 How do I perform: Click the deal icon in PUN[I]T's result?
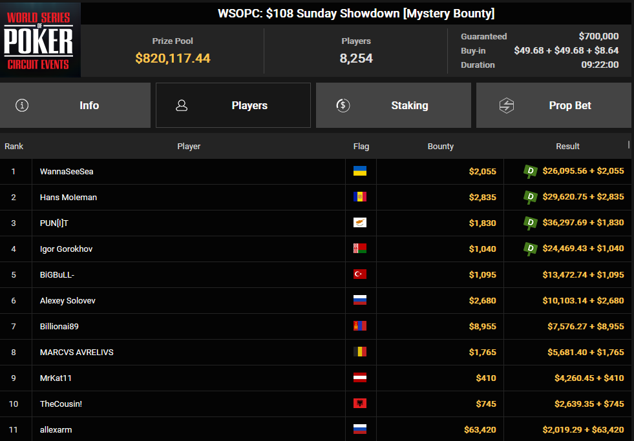click(x=530, y=223)
